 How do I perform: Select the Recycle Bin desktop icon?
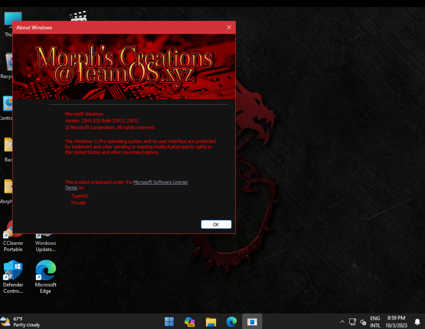click(x=7, y=66)
